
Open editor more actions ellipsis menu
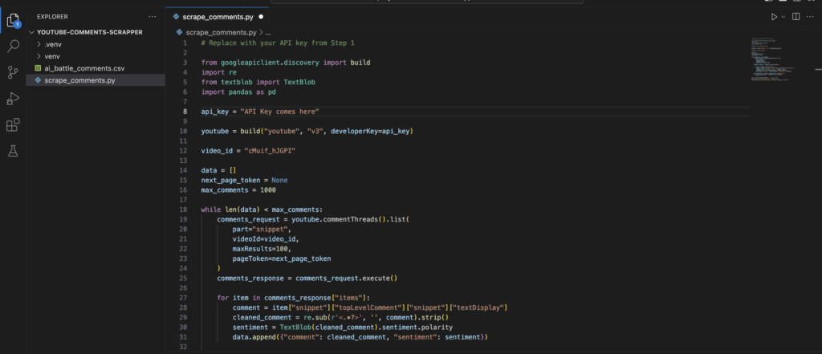[810, 17]
